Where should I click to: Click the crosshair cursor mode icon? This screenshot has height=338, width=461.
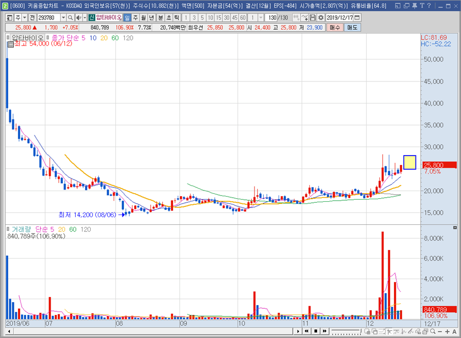pyautogui.click(x=390, y=331)
